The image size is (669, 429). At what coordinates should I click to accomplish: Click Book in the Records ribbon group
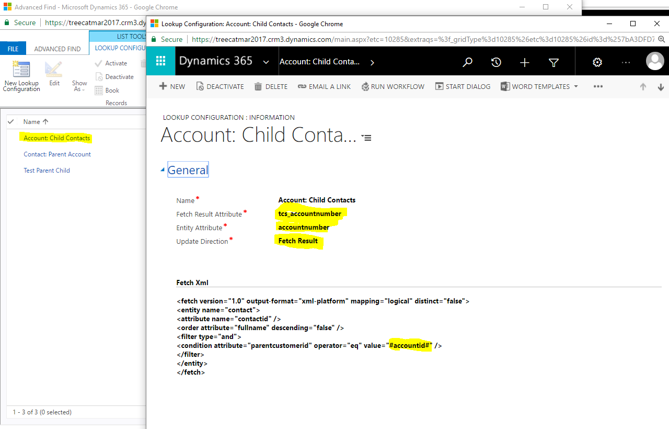[x=107, y=90]
